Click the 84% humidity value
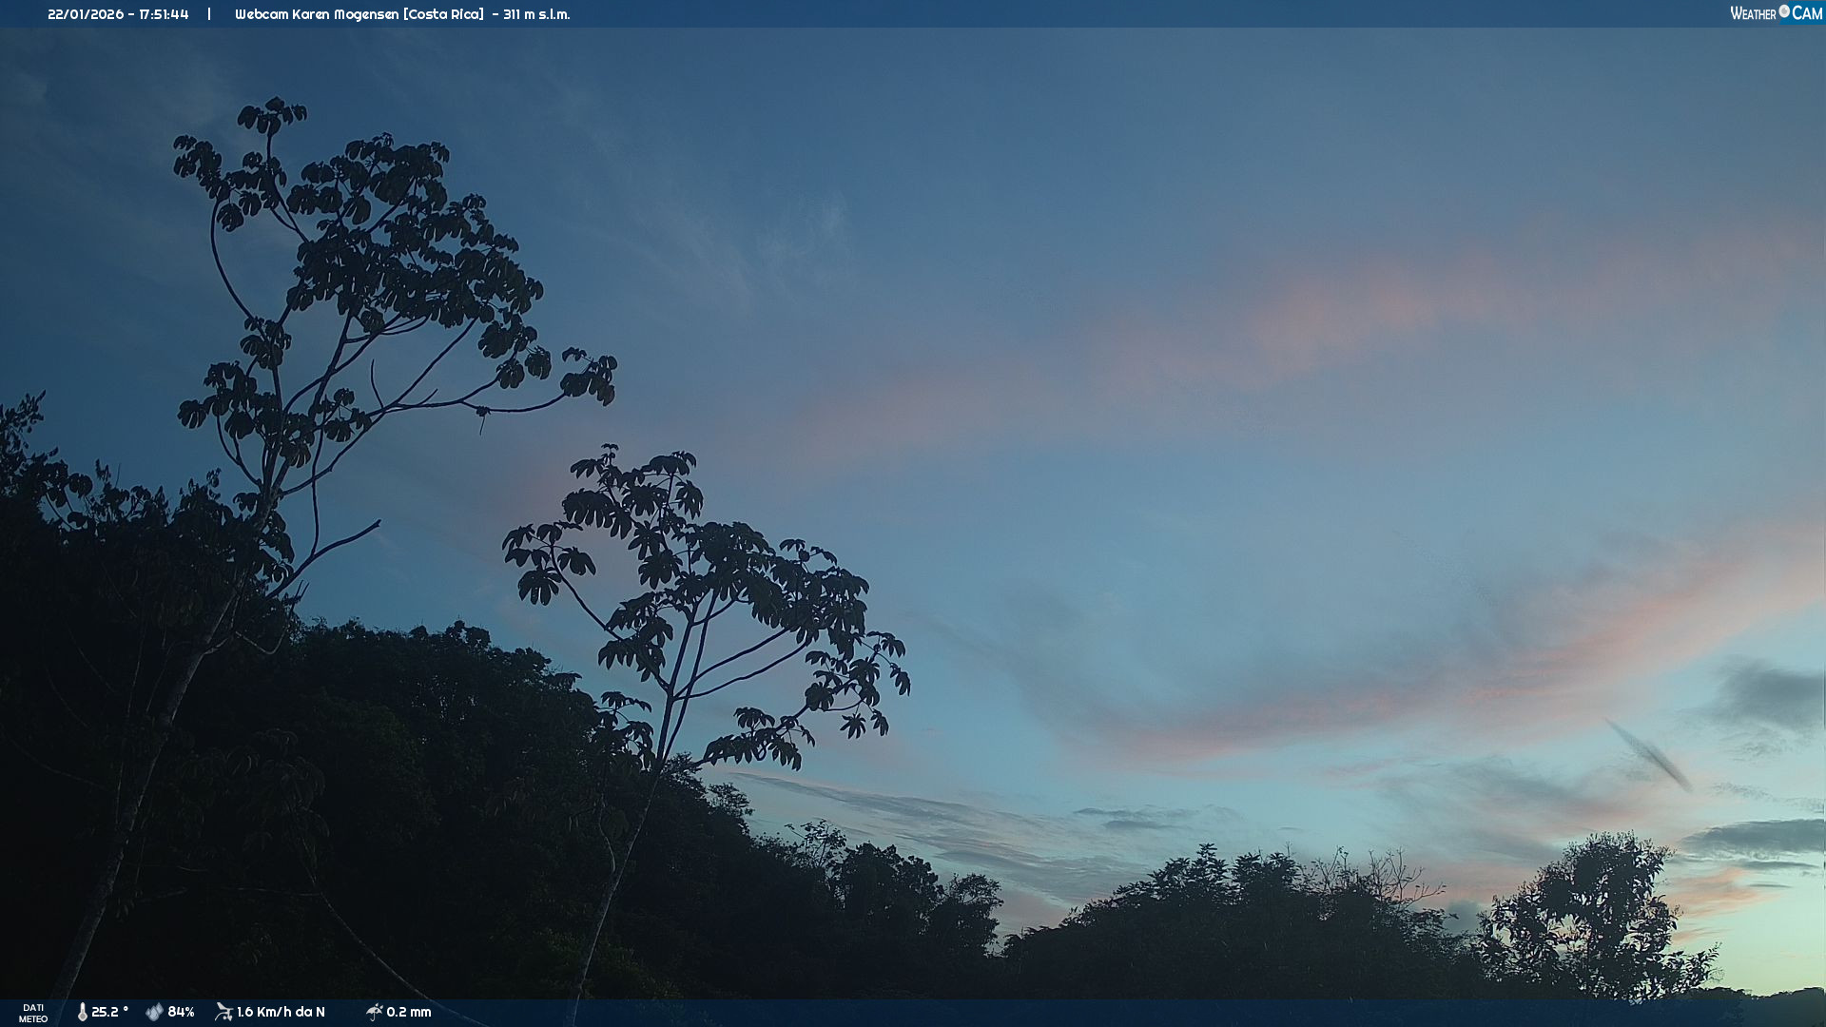1826x1027 pixels. tap(181, 1012)
